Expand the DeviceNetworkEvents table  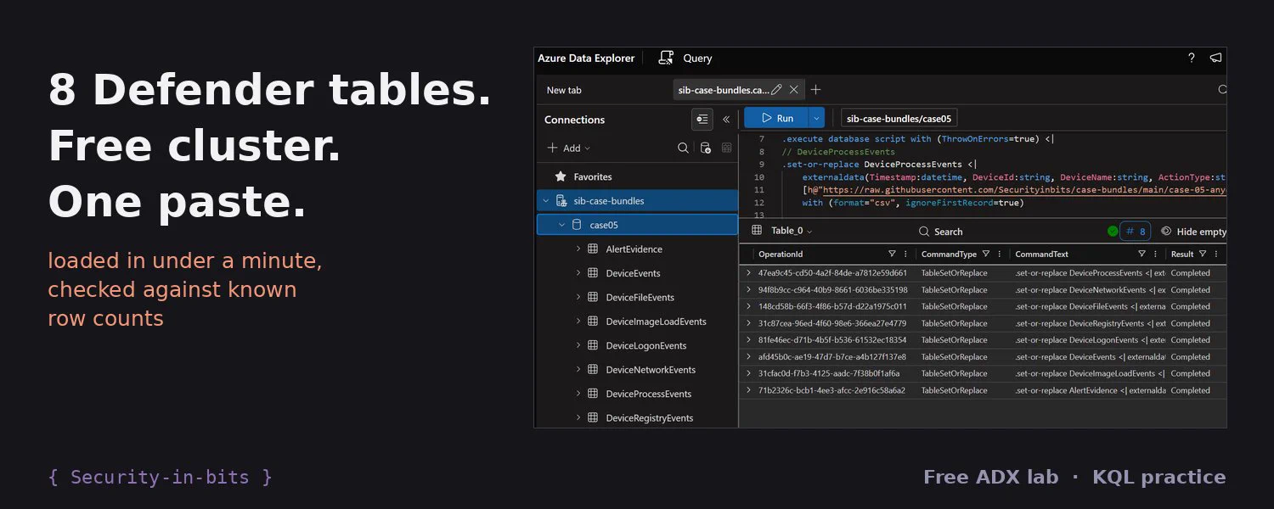578,369
